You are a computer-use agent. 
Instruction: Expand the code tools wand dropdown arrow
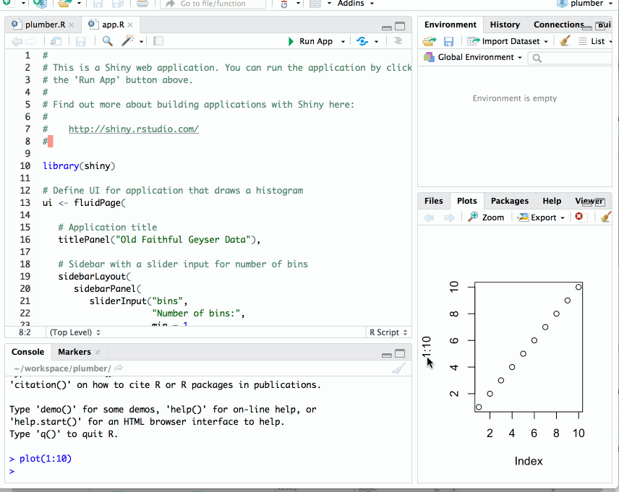click(141, 41)
